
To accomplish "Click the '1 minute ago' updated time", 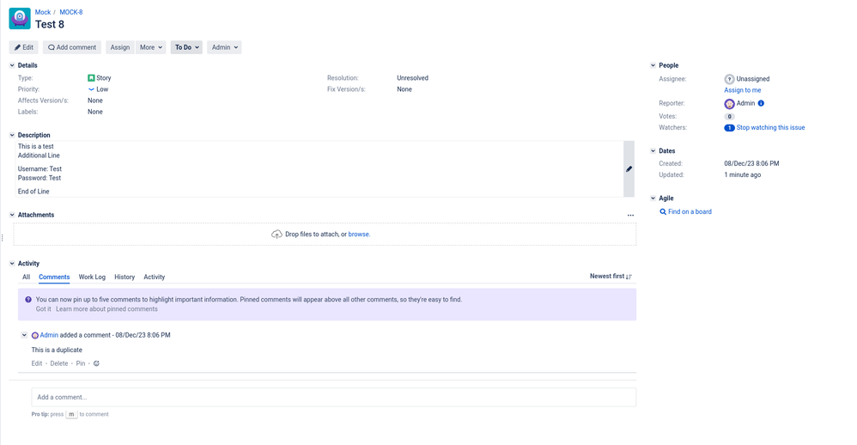I will (742, 175).
